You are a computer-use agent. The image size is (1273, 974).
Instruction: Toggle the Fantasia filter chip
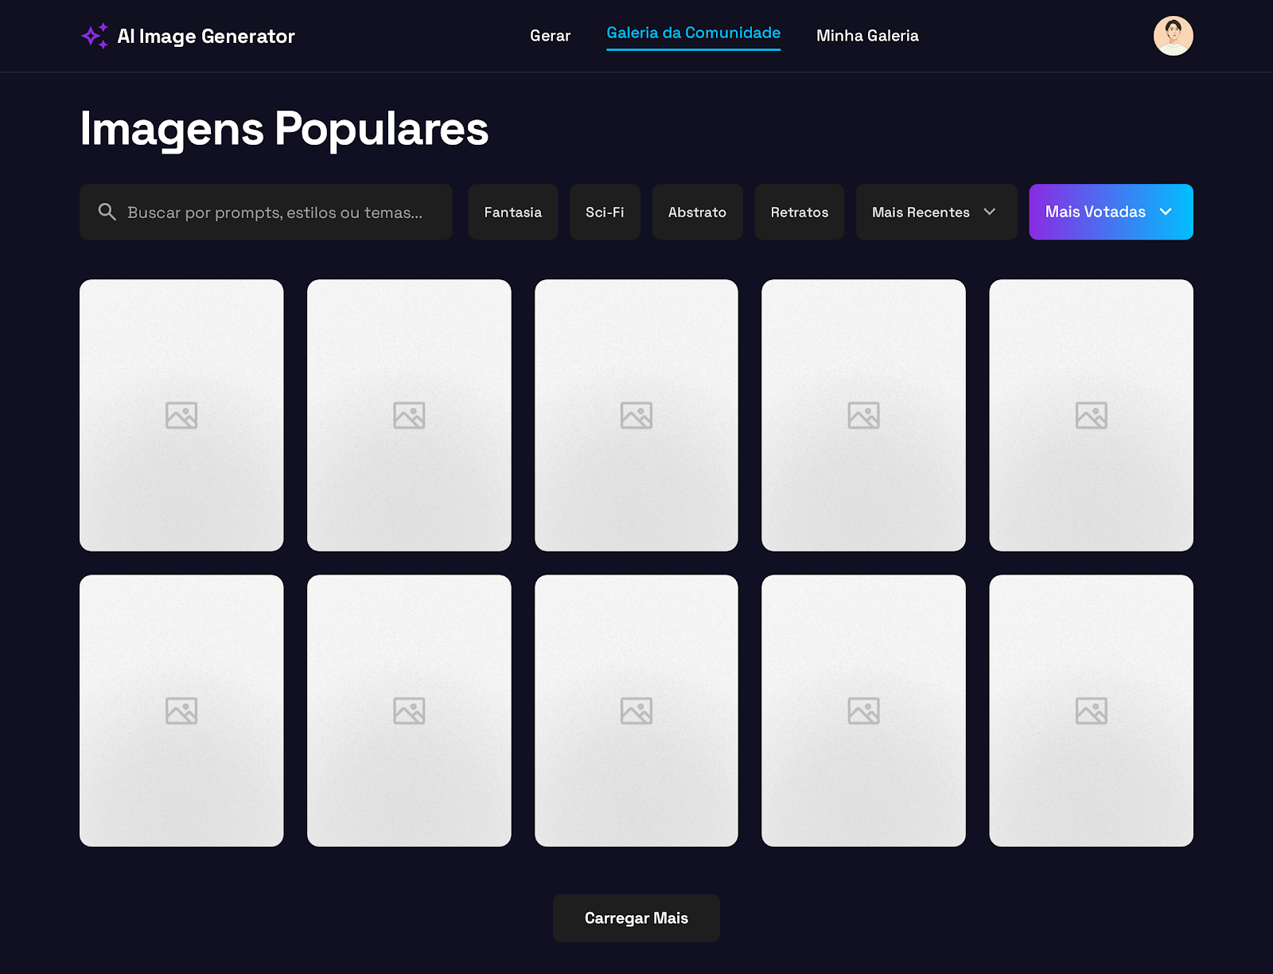click(x=512, y=212)
